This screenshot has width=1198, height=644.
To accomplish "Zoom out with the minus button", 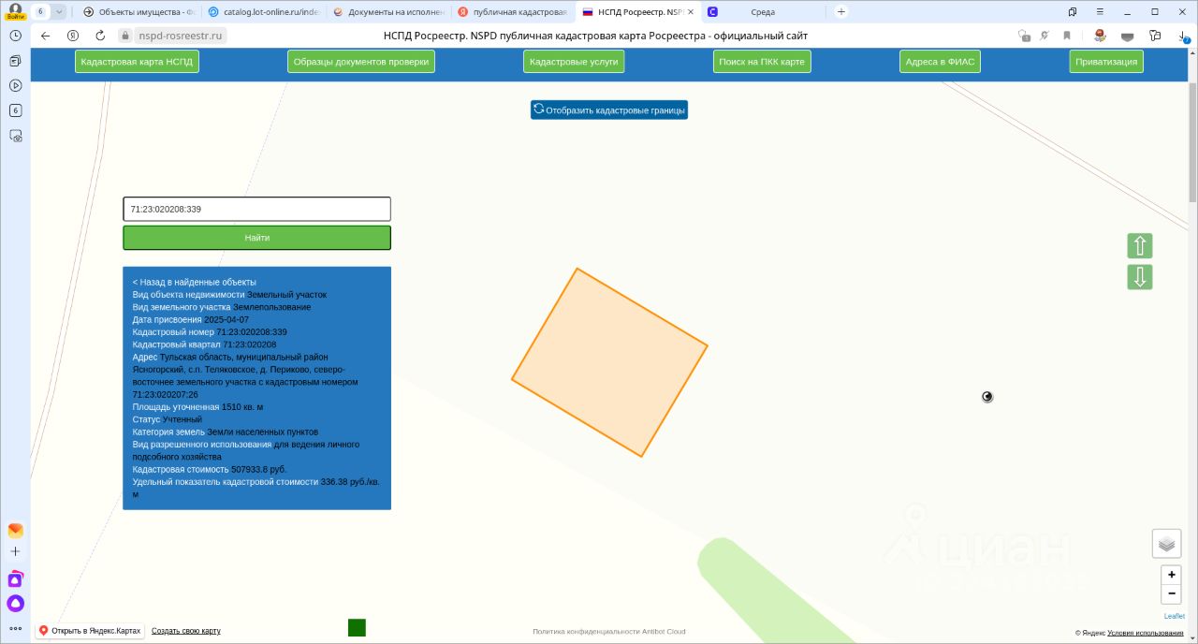I will point(1171,593).
